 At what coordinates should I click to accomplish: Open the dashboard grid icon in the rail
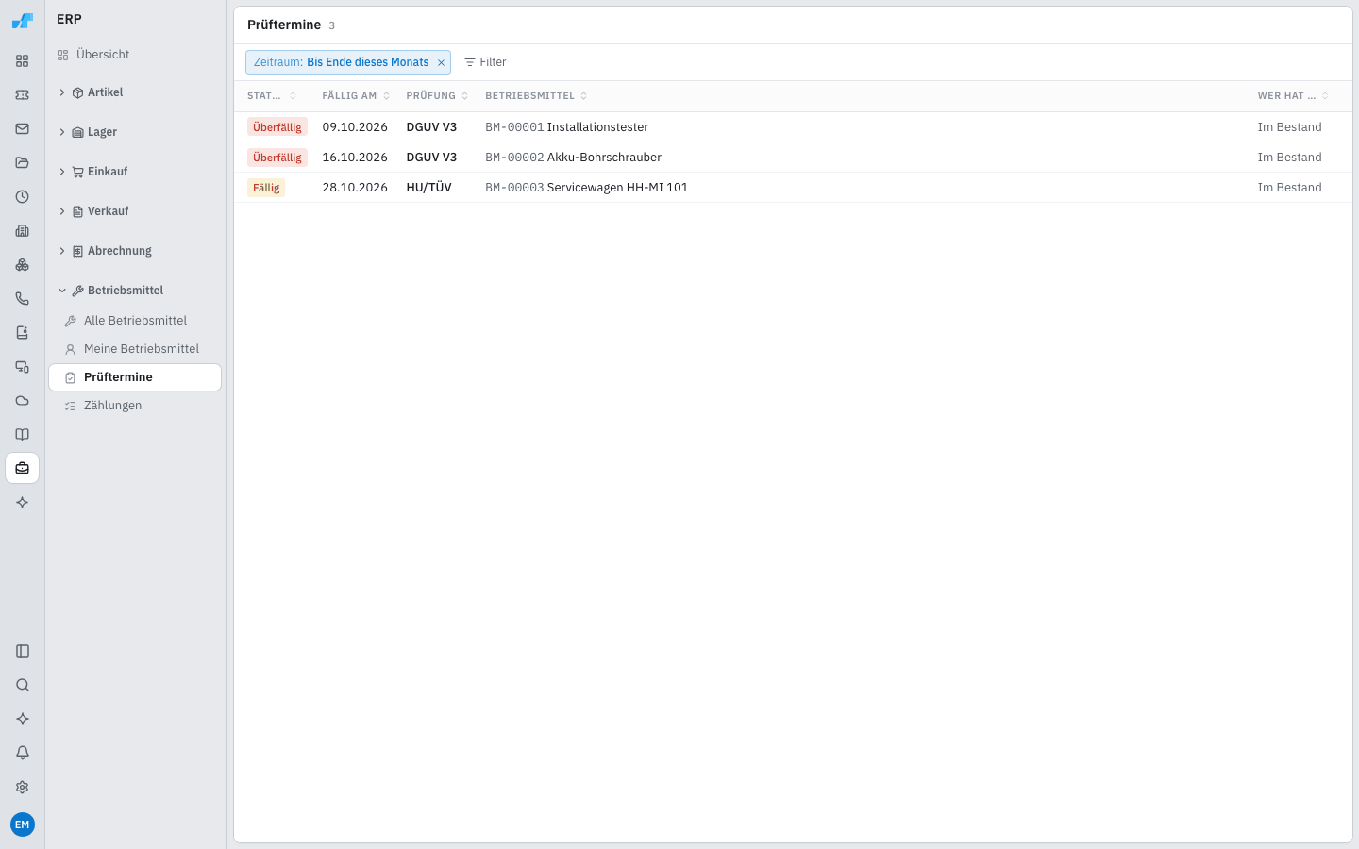coord(23,61)
